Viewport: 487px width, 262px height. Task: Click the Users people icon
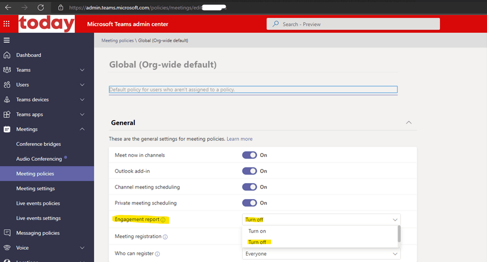pyautogui.click(x=7, y=84)
